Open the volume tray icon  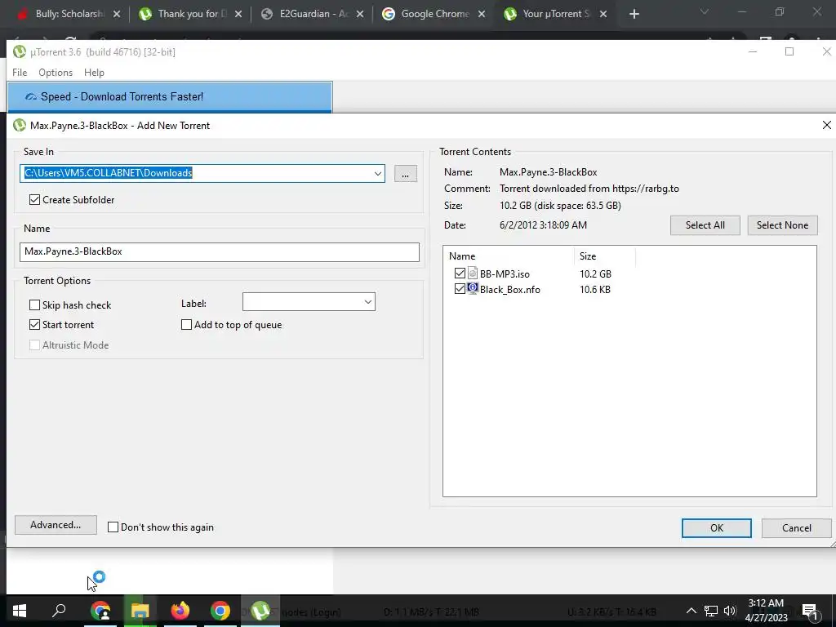click(730, 611)
